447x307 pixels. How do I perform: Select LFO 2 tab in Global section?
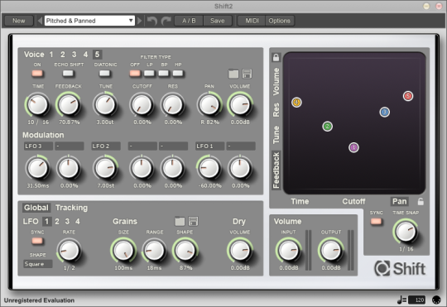57,222
